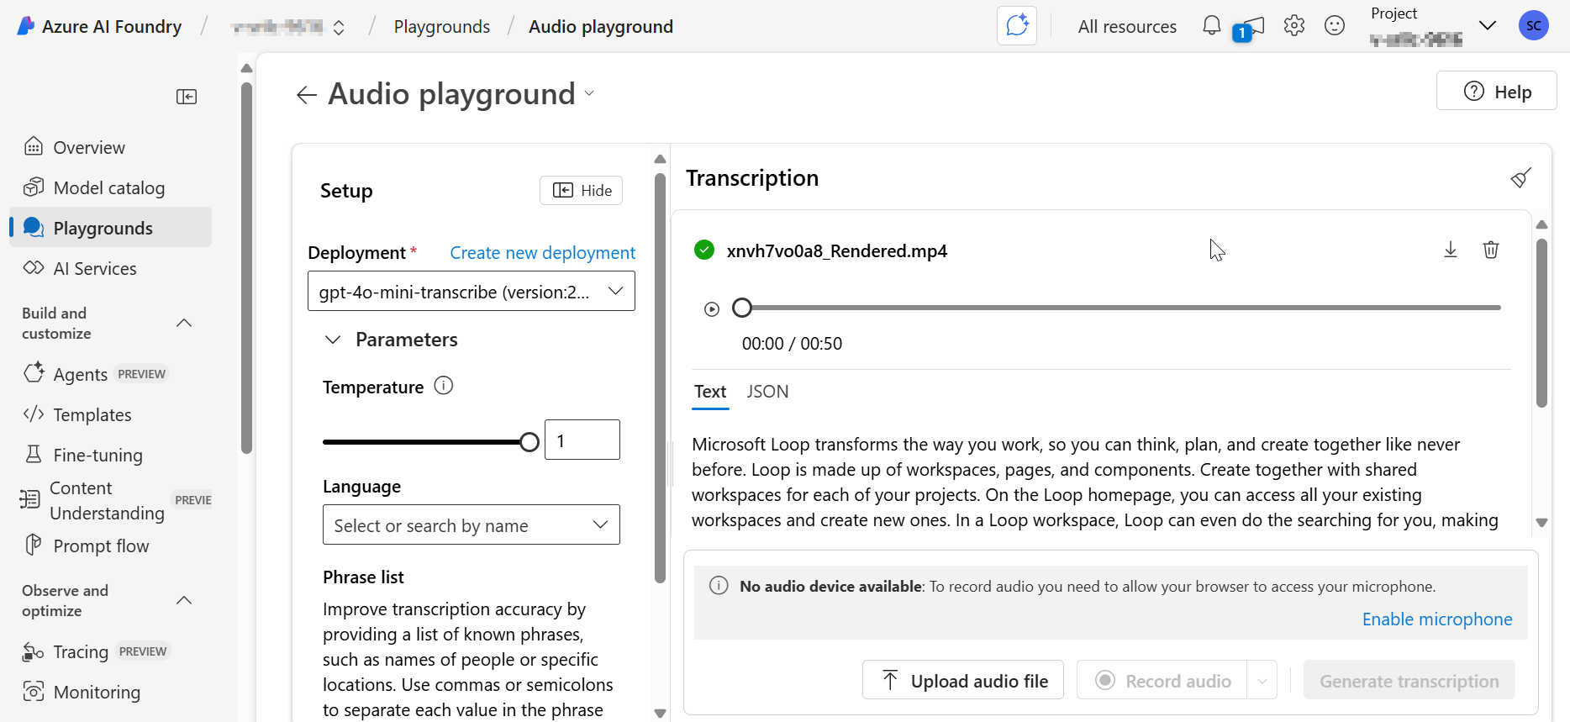Open the Record audio dropdown arrow
Screen dimensions: 1570x722
click(x=1262, y=681)
